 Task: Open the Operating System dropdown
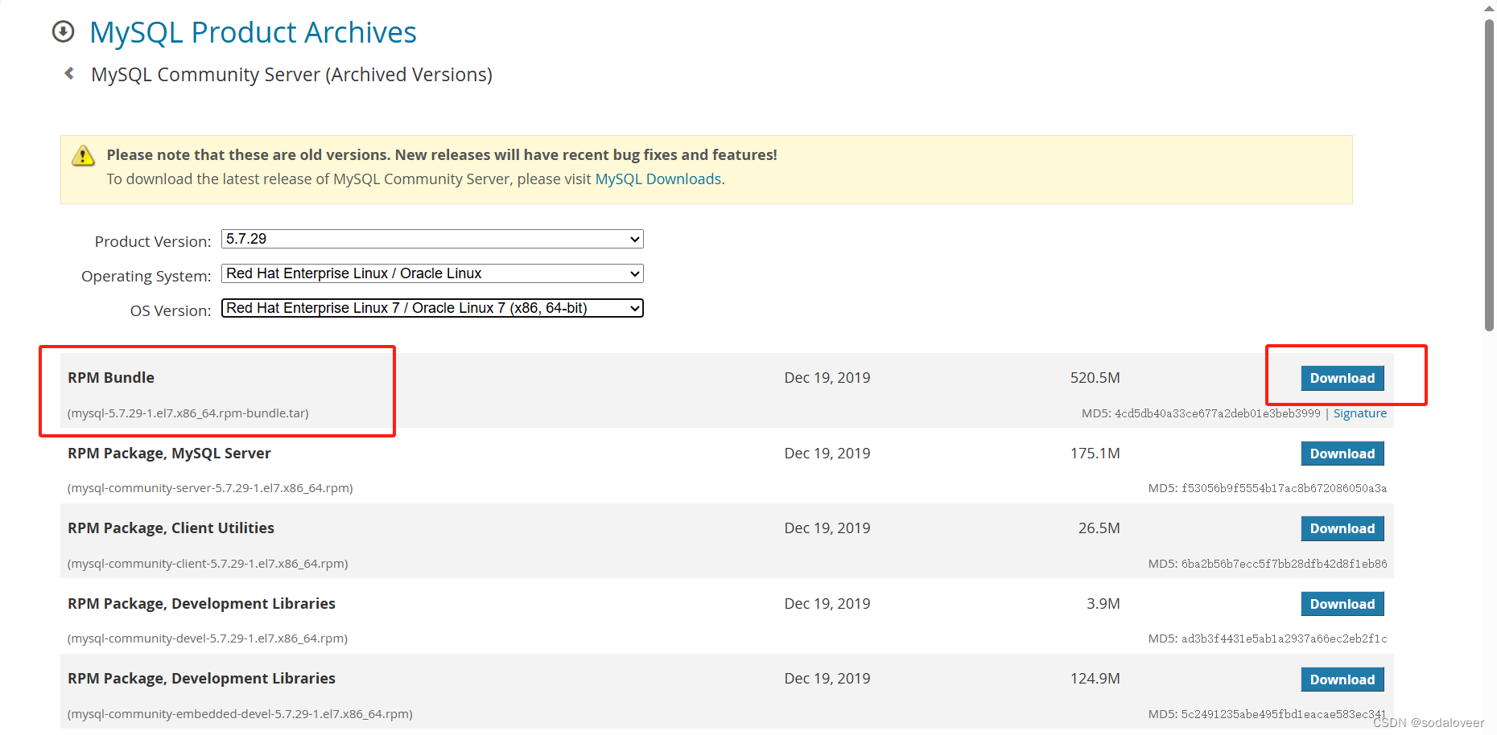(x=432, y=273)
